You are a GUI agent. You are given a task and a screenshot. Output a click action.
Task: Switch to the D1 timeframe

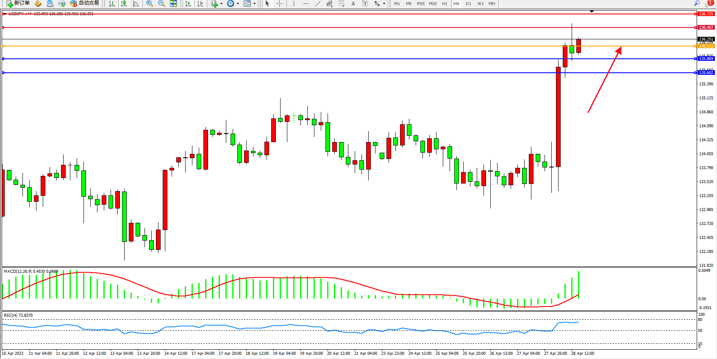(468, 3)
